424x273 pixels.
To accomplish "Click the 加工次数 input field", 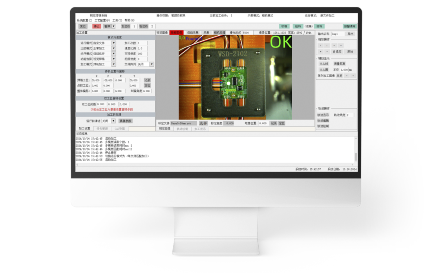I will pos(142,43).
